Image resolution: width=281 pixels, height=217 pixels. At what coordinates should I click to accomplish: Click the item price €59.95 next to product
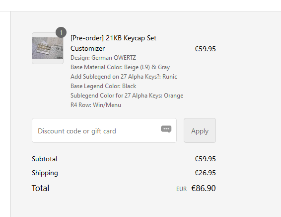point(205,49)
